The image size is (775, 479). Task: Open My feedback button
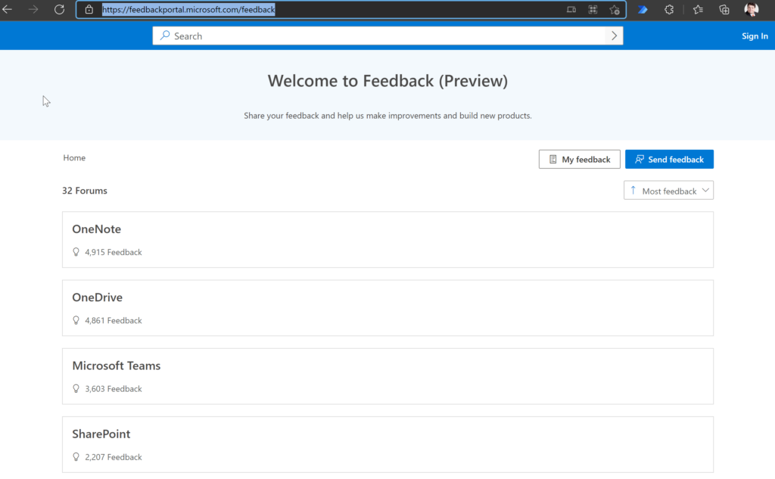579,159
